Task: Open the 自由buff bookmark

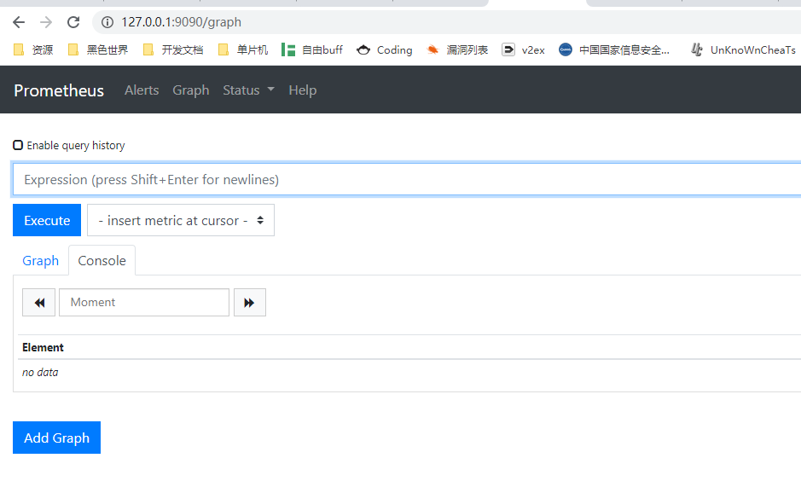Action: click(x=312, y=49)
